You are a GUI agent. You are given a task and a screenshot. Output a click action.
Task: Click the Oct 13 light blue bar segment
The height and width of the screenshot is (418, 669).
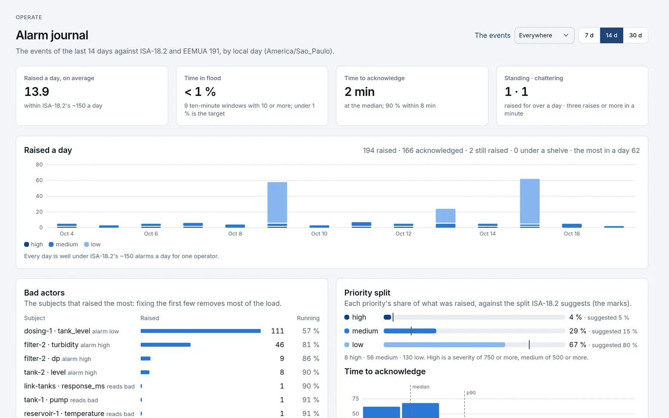pyautogui.click(x=446, y=216)
